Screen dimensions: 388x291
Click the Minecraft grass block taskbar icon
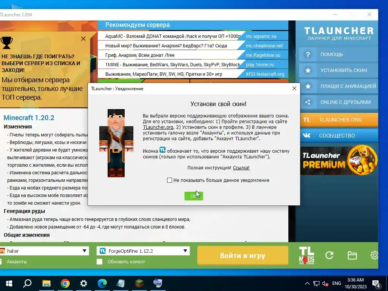pyautogui.click(x=139, y=283)
